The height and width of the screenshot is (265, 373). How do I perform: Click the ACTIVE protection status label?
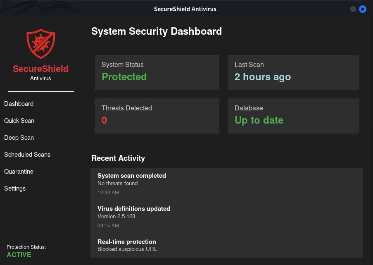(x=19, y=255)
